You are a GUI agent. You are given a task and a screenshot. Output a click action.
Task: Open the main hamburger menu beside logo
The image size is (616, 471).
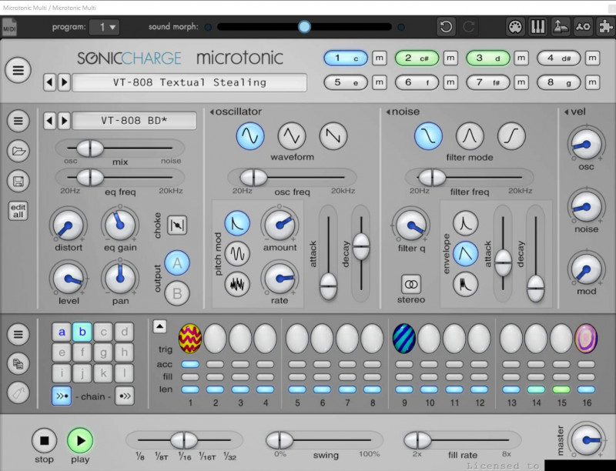(18, 70)
